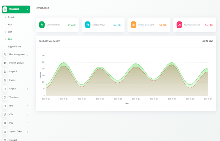220x141 pixels.
Task: Click the Support Ticket headset icon
Action: [x=5, y=132]
